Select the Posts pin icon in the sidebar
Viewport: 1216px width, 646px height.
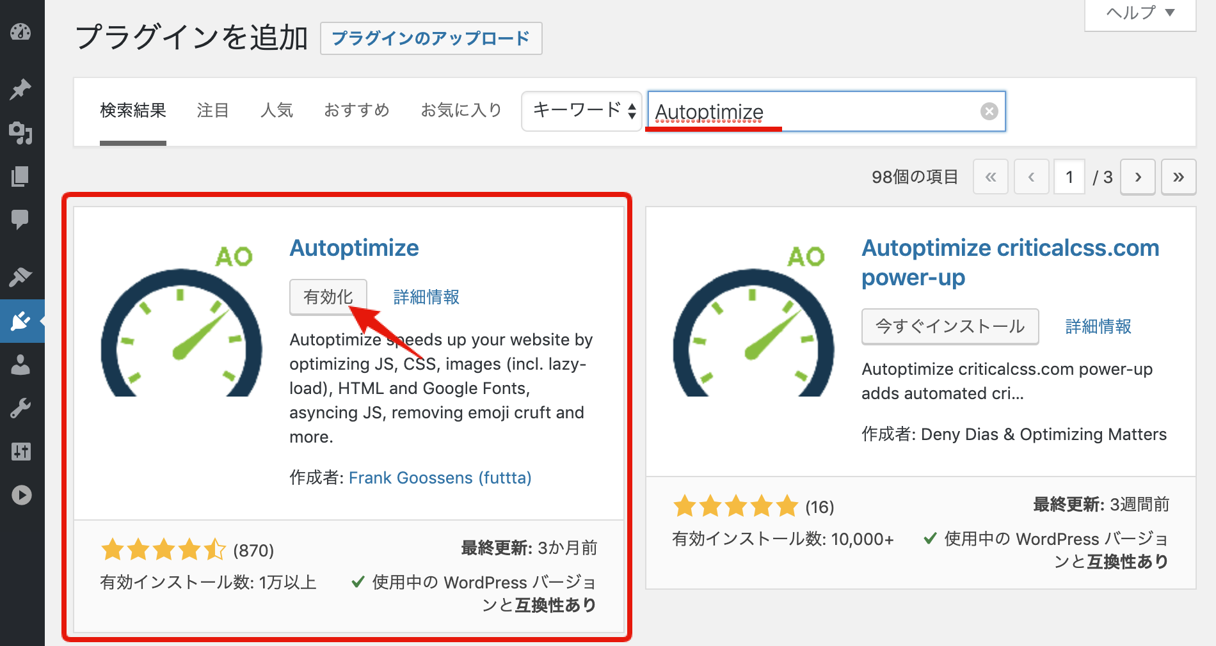pos(21,89)
